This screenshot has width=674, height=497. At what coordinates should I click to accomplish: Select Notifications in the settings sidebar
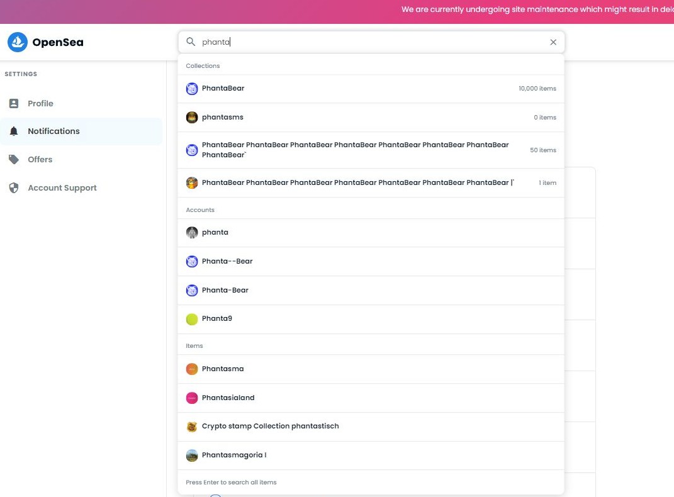pos(82,131)
